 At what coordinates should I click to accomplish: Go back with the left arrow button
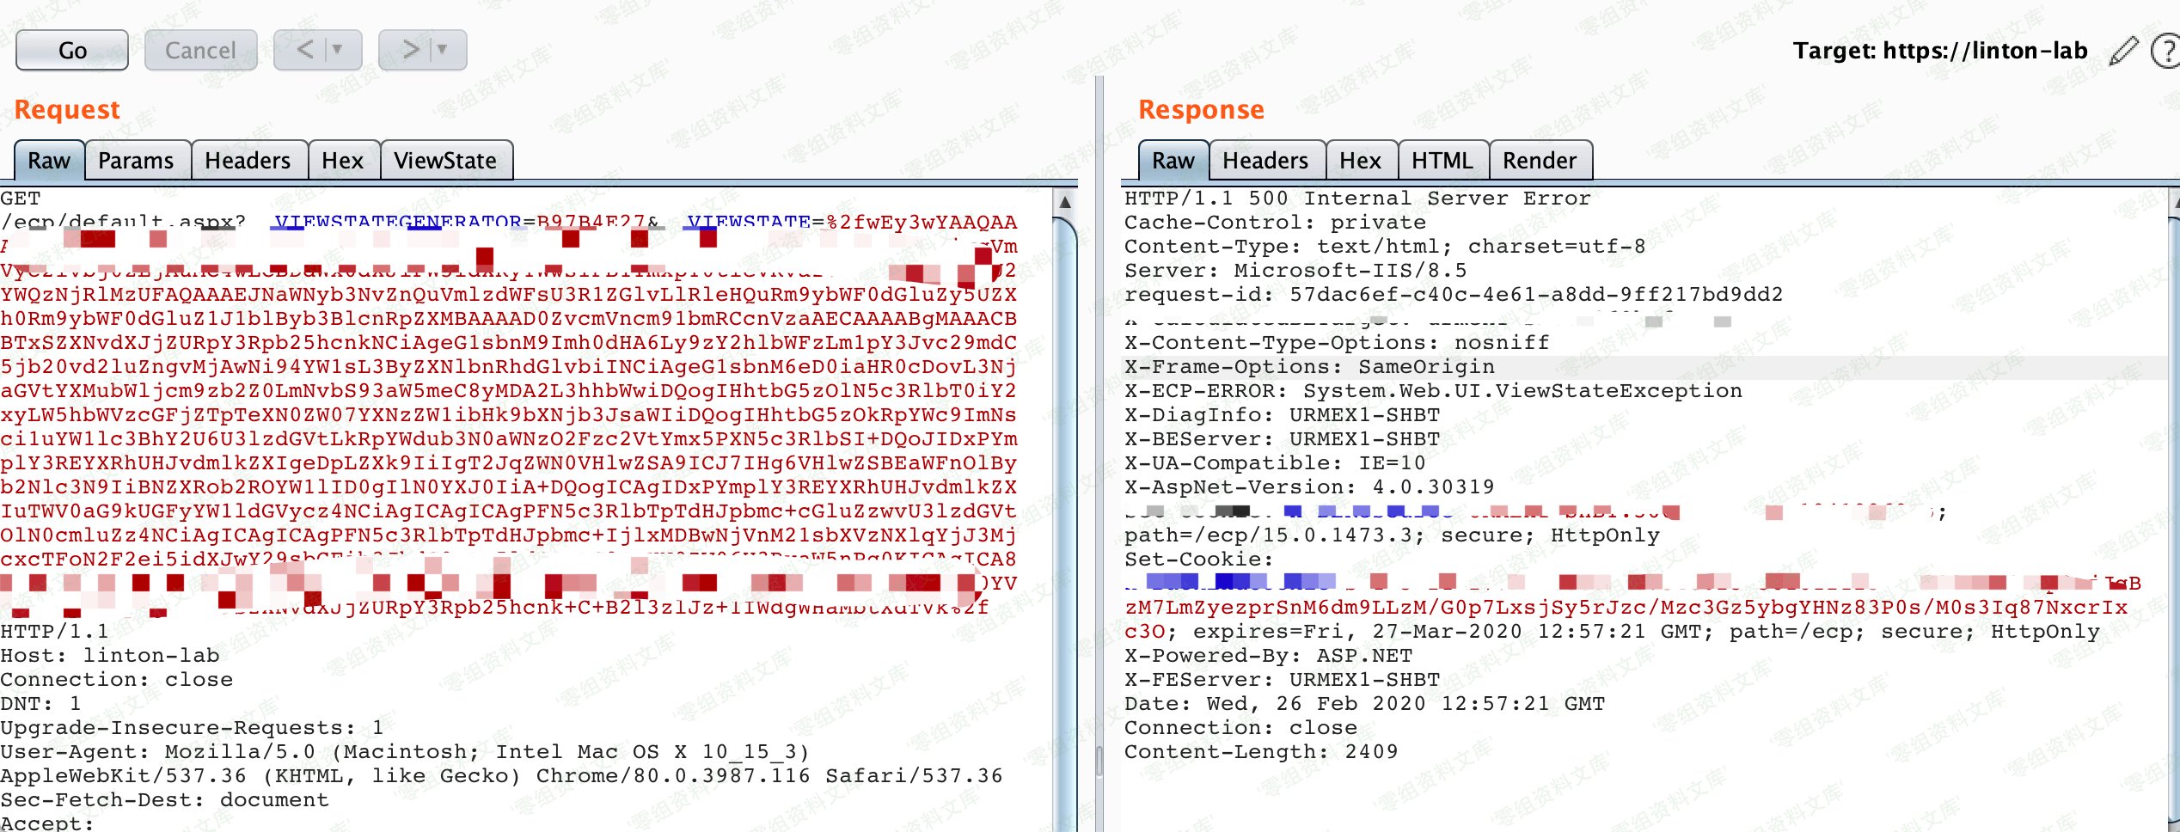coord(305,50)
